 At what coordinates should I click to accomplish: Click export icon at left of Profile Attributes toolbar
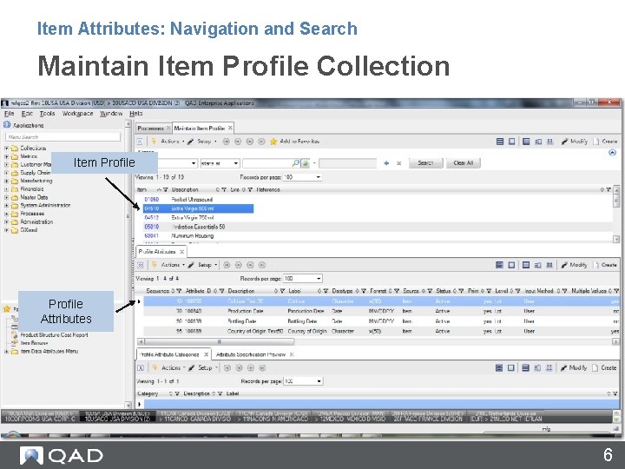coord(141,265)
